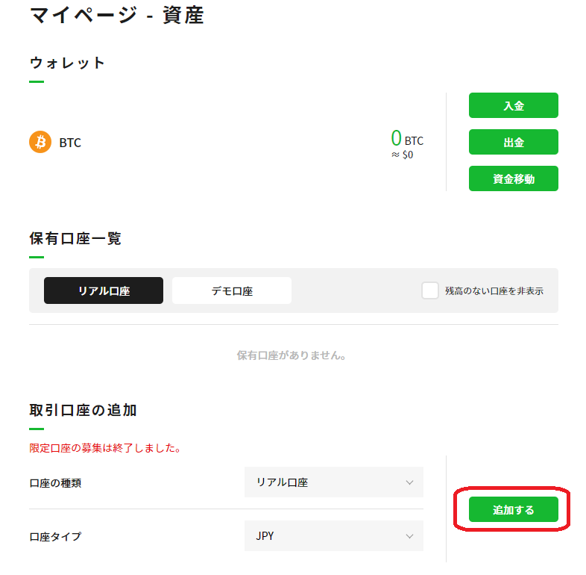Click the 追加する add account button
Image resolution: width=586 pixels, height=575 pixels.
[x=514, y=509]
